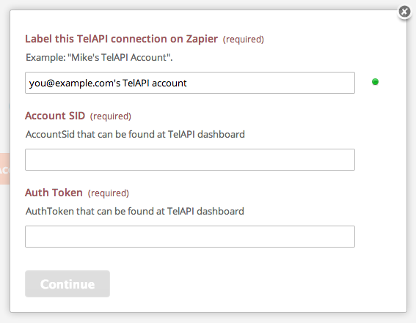
Task: Click into the Auth Token input box
Action: [x=190, y=237]
